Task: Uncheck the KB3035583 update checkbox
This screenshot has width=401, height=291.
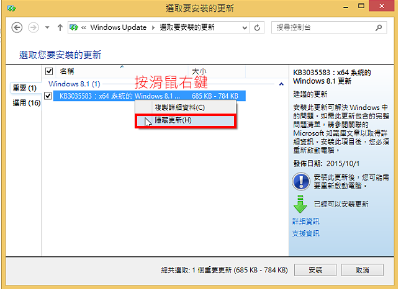Action: click(48, 96)
